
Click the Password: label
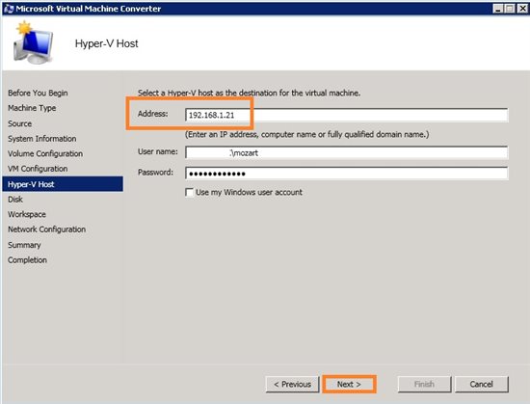tap(155, 173)
